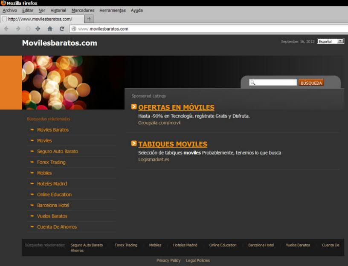Screen dimensions: 348x266
Task: Click Hoteles Madrid in footer bar
Action: click(x=185, y=245)
